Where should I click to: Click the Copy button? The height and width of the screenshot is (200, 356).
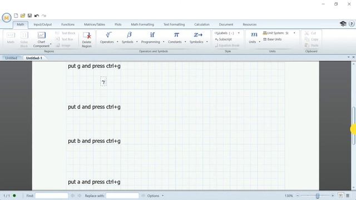[311, 39]
